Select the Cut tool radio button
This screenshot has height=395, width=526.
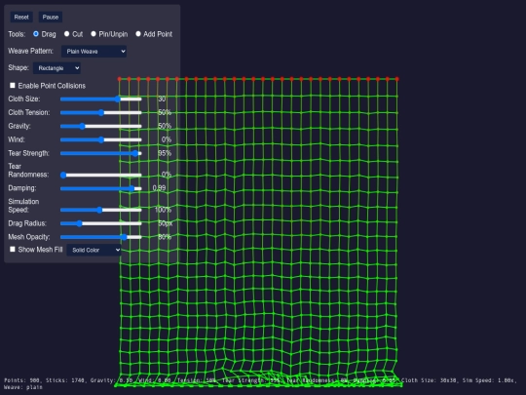67,34
